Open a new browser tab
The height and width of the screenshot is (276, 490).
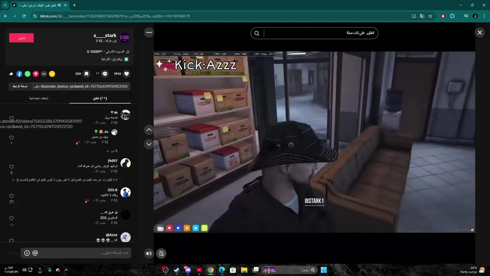pyautogui.click(x=74, y=5)
